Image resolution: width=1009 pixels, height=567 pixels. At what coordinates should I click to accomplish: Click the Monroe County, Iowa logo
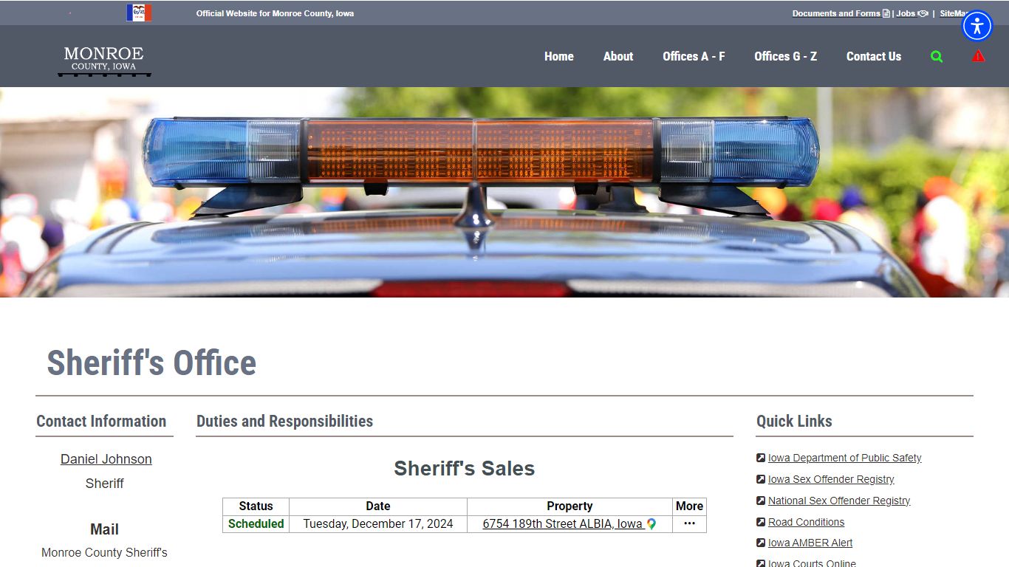point(104,60)
